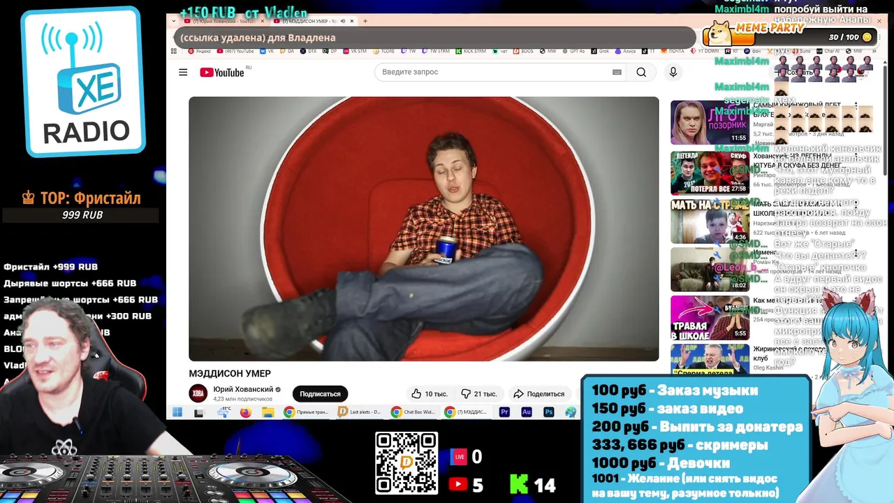Open the YouTube hamburger guide menu

click(x=183, y=72)
